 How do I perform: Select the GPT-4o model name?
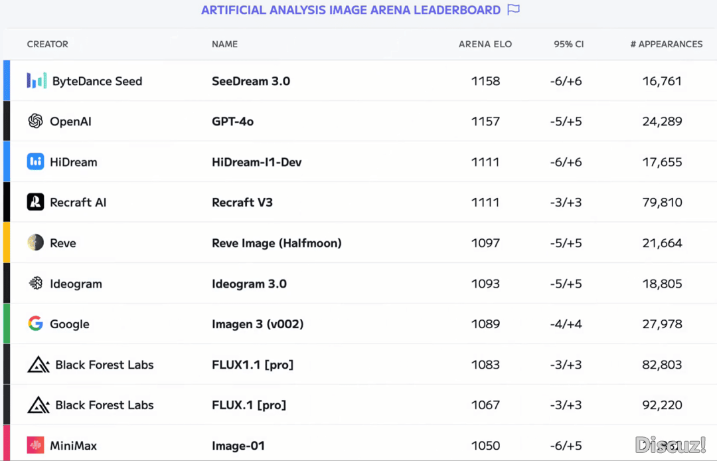click(x=233, y=121)
